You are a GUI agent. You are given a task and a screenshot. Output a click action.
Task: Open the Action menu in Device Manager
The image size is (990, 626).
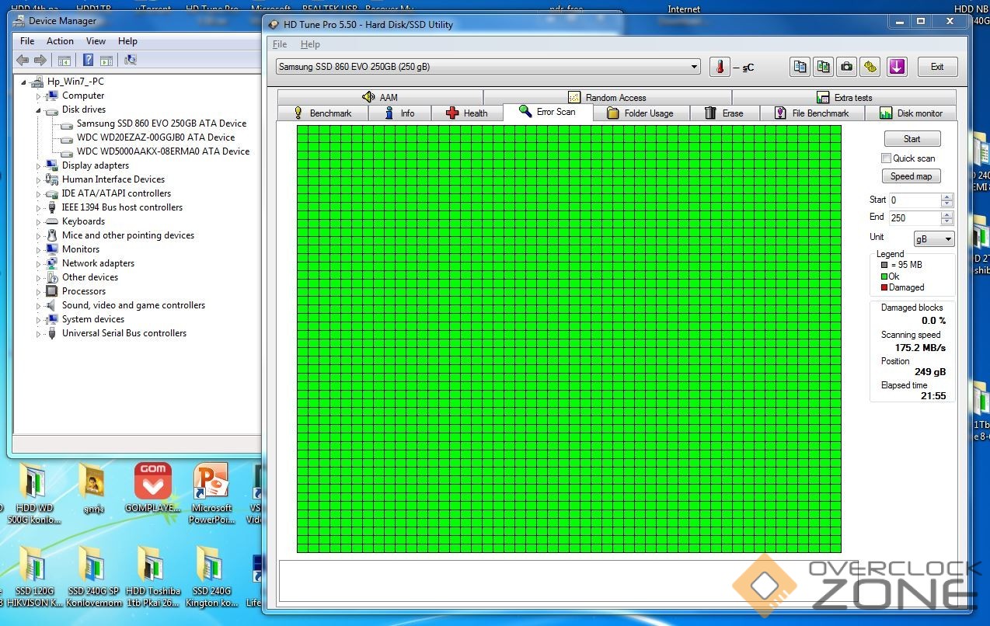tap(60, 41)
